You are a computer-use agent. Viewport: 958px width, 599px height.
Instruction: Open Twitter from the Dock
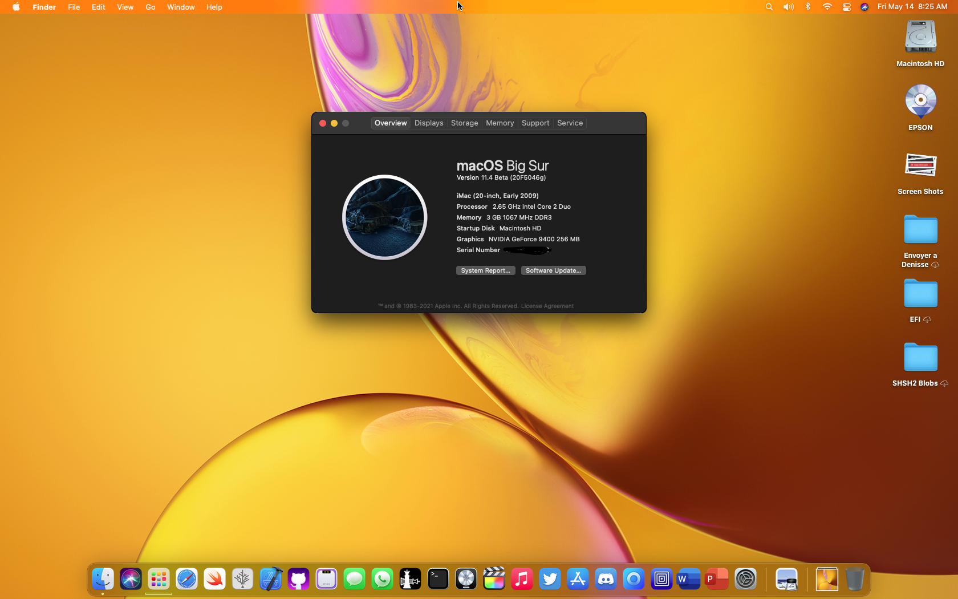(x=550, y=580)
